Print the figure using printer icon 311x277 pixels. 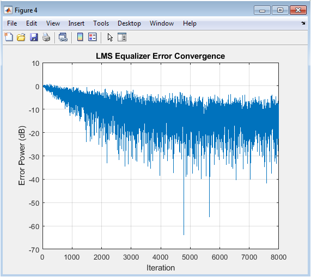pyautogui.click(x=46, y=37)
